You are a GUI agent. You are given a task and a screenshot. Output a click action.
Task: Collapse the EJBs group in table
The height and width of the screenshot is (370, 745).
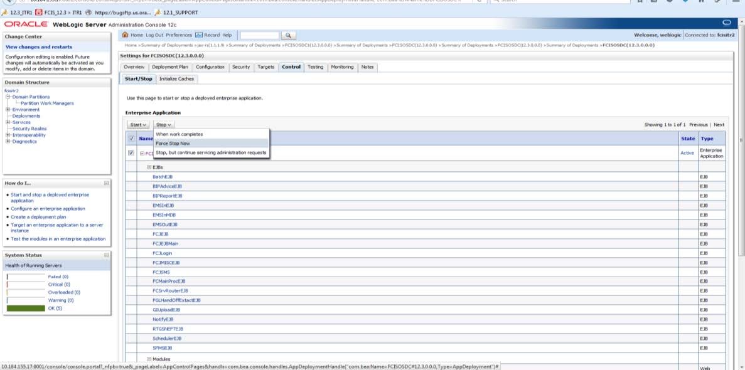149,167
